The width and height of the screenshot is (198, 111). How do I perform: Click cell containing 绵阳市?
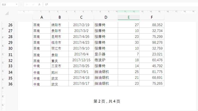tap(60, 25)
